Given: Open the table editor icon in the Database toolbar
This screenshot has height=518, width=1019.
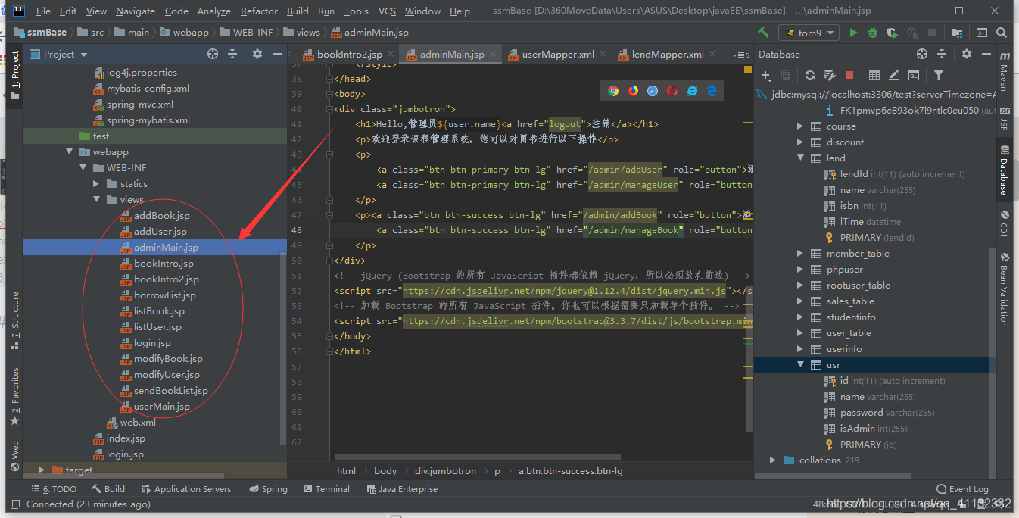Looking at the screenshot, I should tap(874, 75).
